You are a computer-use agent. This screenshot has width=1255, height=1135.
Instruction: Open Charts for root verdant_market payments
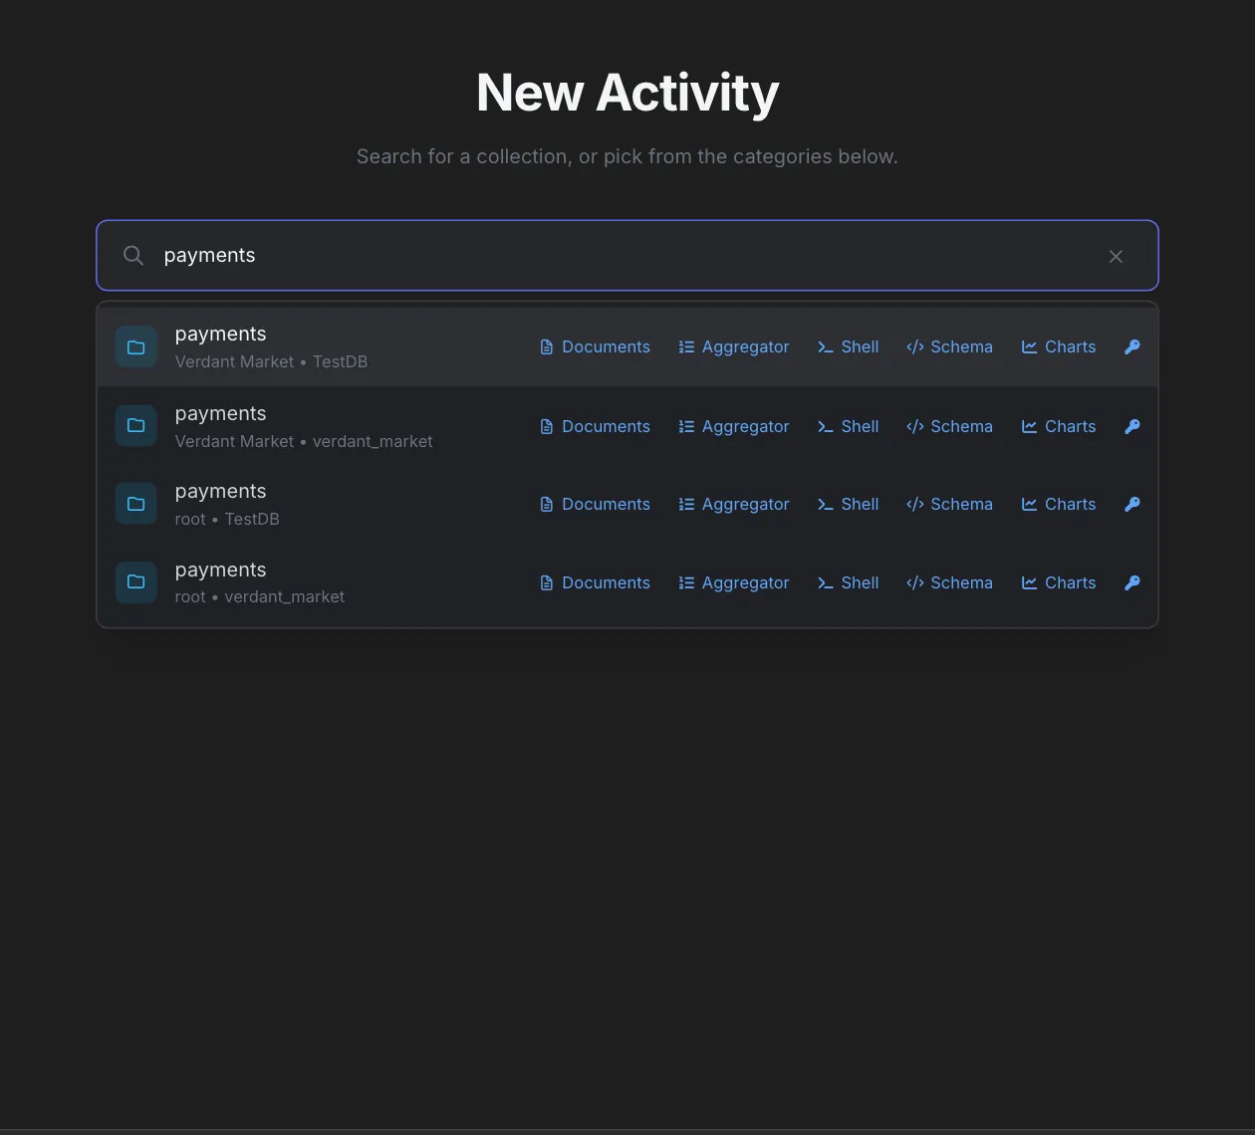click(x=1059, y=582)
